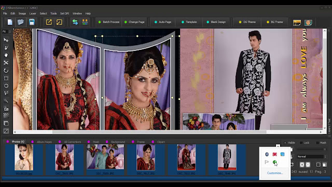Select the Elliptical marquee tool
Screen dimensions: 332x187
coord(6,86)
